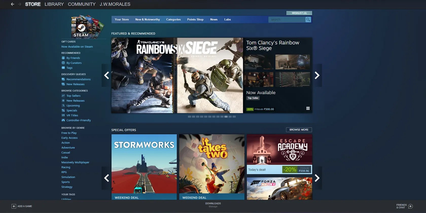
Task: Open the Forza Horizon 4 offer
Action: (x=279, y=188)
